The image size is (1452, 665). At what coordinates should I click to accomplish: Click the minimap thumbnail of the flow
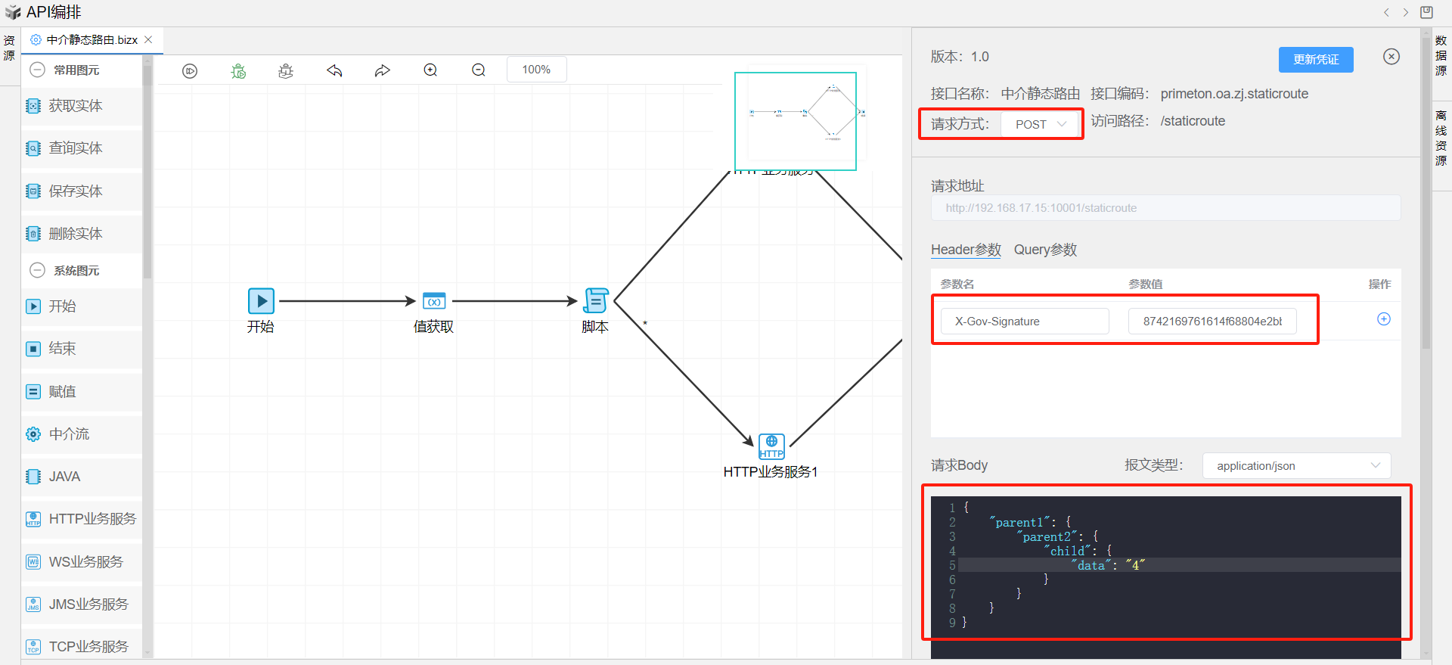click(x=796, y=121)
